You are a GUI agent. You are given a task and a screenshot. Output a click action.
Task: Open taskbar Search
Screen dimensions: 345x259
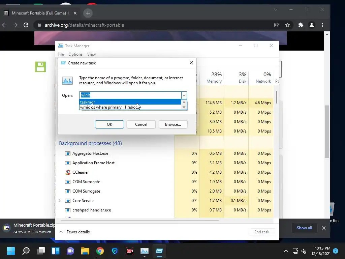tap(26, 251)
